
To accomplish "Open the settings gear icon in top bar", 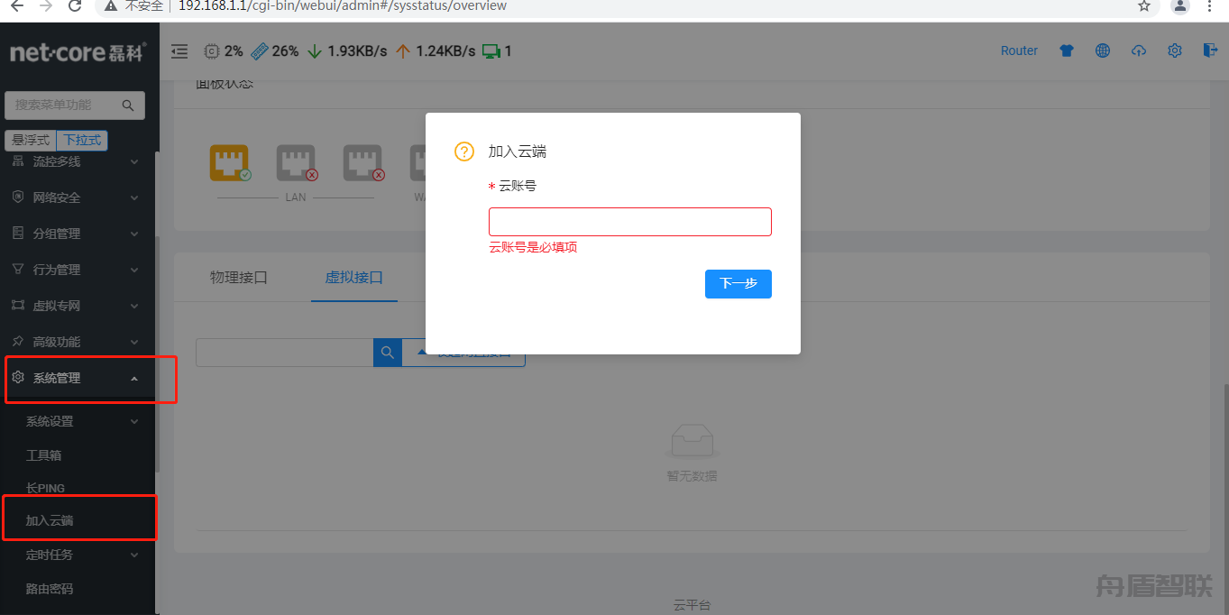I will (x=1174, y=51).
